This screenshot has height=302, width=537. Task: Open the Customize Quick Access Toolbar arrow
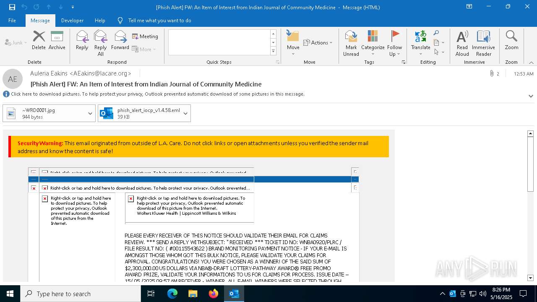tap(73, 7)
